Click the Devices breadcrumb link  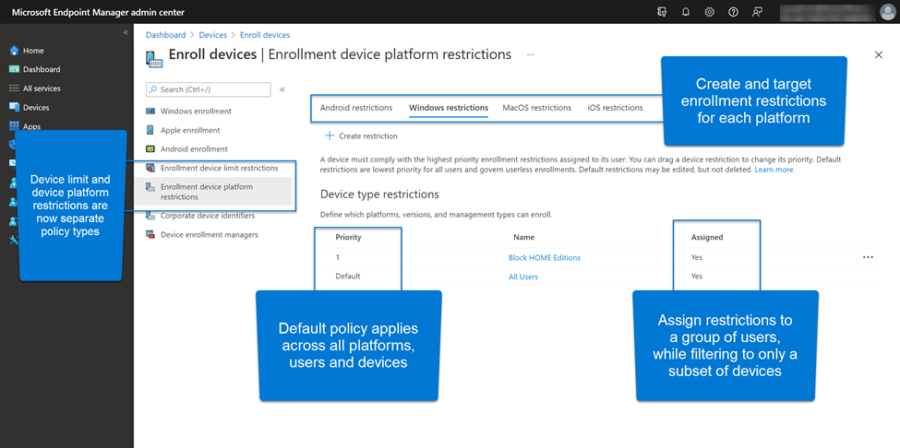[213, 35]
